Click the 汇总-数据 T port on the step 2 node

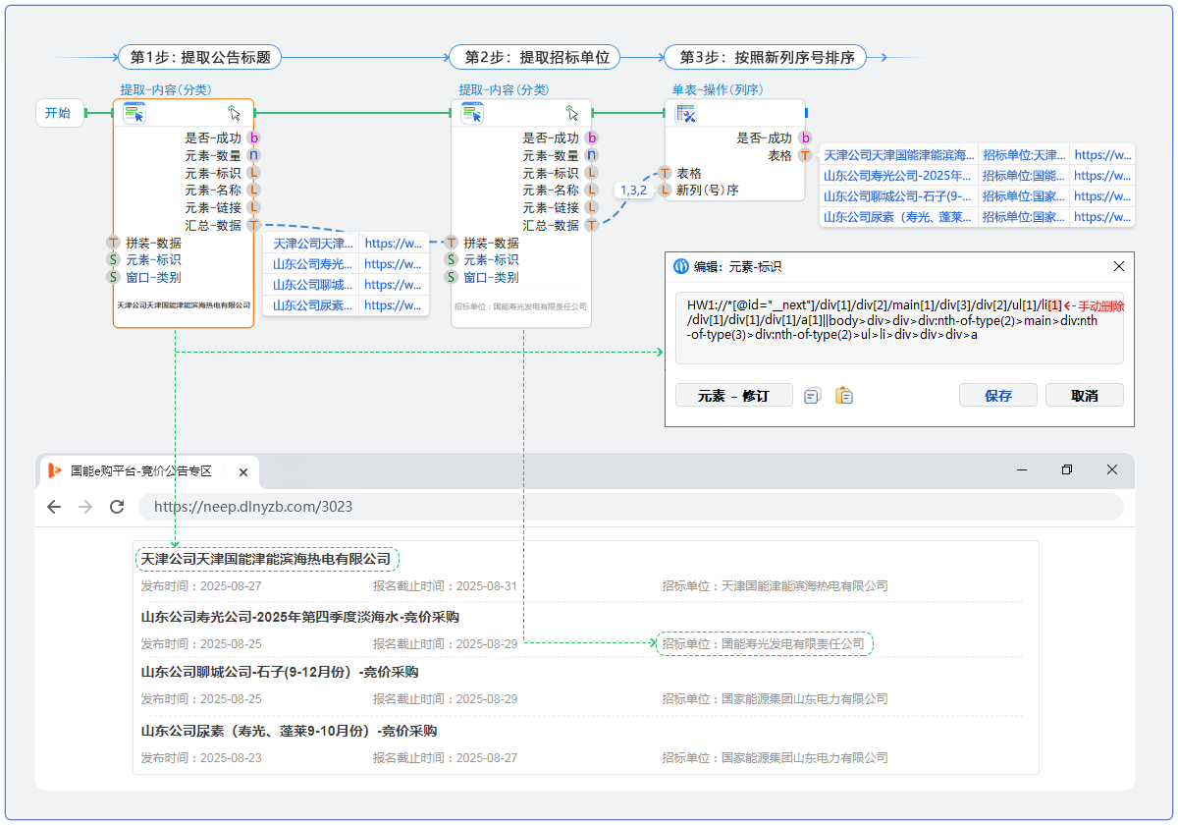click(x=591, y=225)
